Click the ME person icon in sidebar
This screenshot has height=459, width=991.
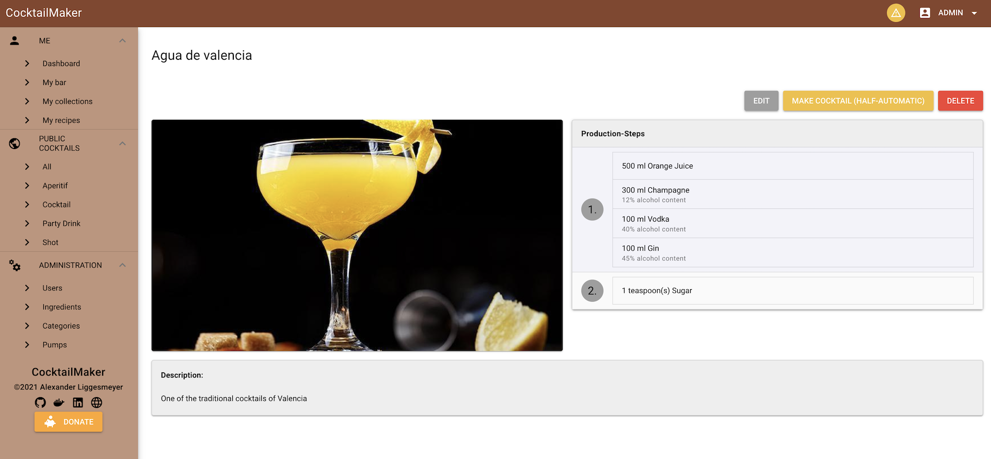14,41
